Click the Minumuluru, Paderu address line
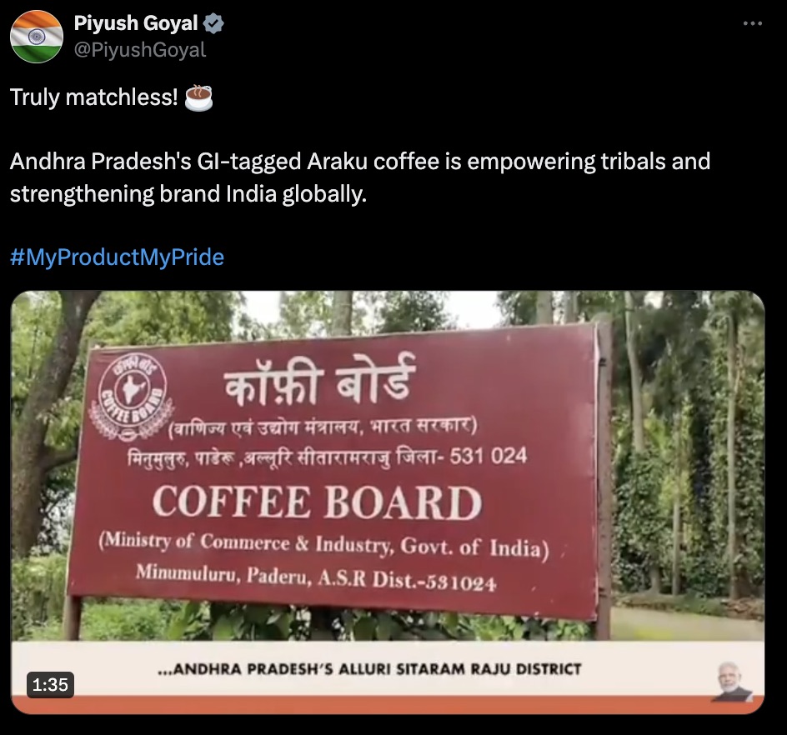Image resolution: width=787 pixels, height=735 pixels. coord(316,578)
